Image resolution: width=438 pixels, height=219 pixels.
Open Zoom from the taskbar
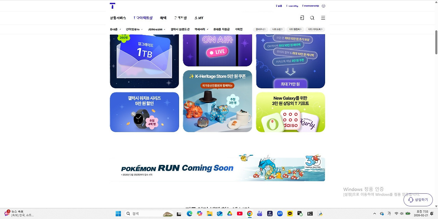280,214
